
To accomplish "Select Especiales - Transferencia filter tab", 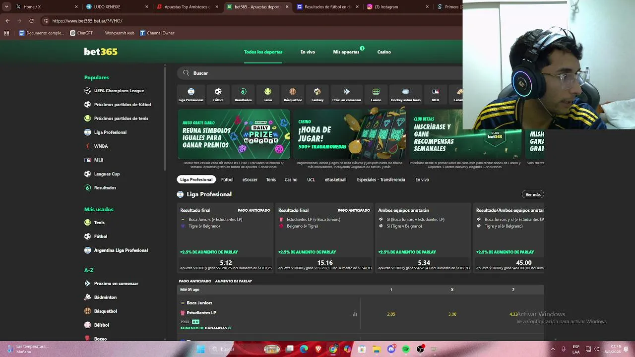I will pyautogui.click(x=381, y=179).
